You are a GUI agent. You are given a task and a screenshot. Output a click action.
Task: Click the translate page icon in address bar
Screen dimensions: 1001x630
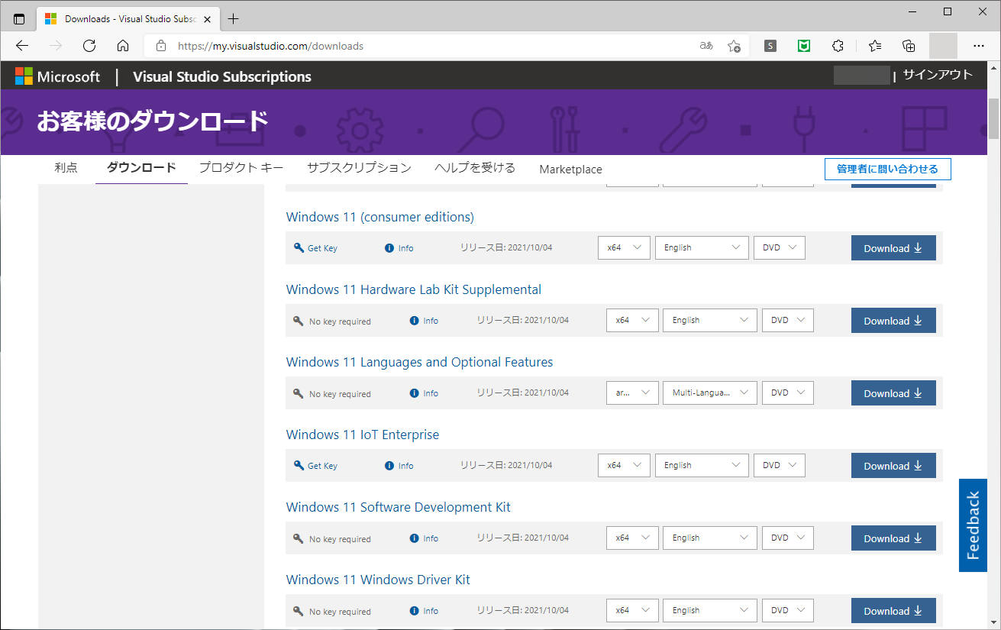point(706,46)
